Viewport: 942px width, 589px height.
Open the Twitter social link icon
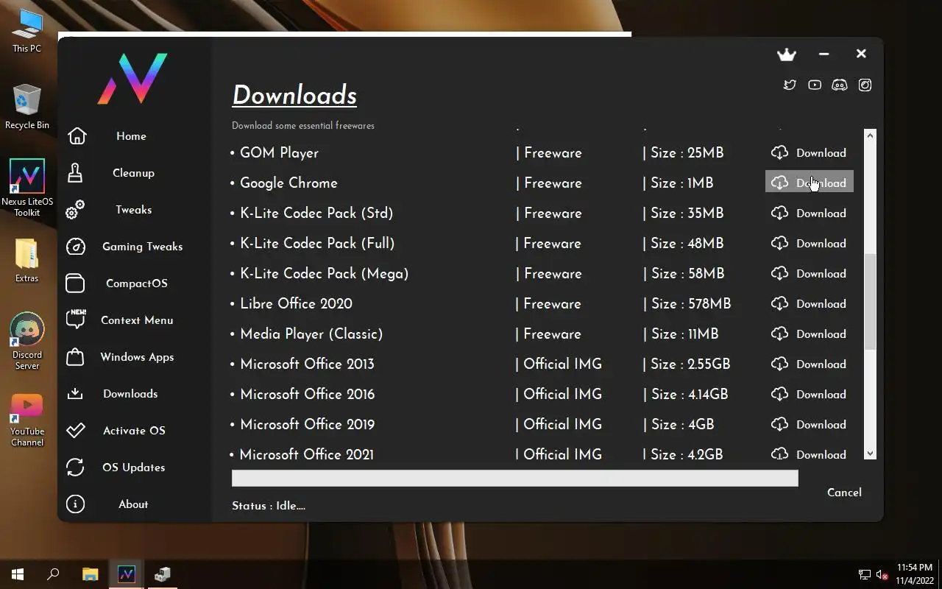tap(790, 85)
